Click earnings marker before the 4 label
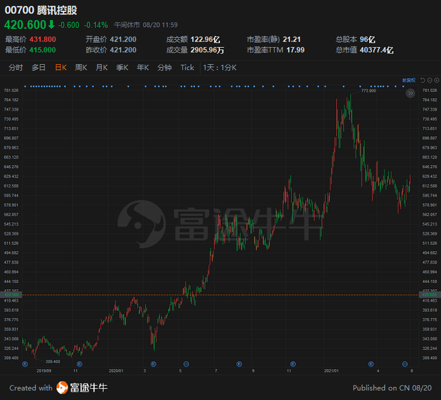Image resolution: width=441 pixels, height=400 pixels. coord(371,364)
